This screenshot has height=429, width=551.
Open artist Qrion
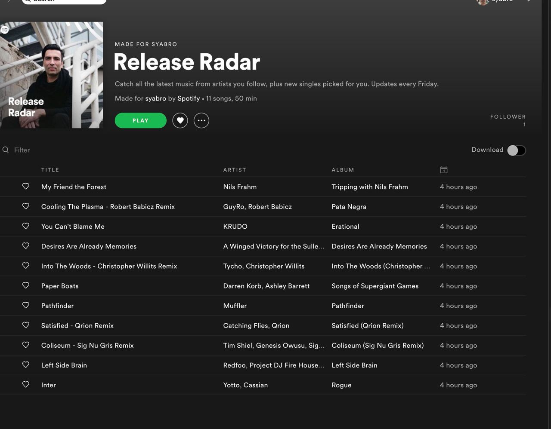pyautogui.click(x=280, y=325)
